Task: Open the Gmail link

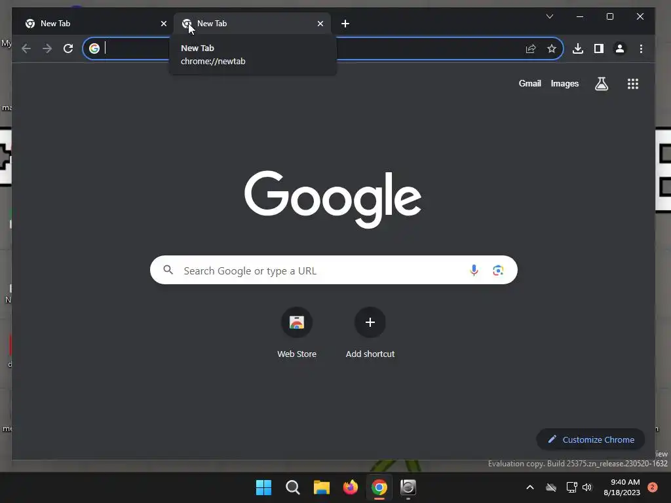Action: pyautogui.click(x=529, y=83)
